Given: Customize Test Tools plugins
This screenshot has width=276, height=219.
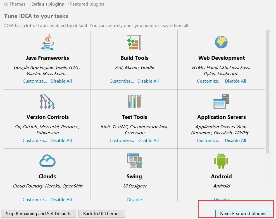Looking at the screenshot, I should pyautogui.click(x=122, y=140).
